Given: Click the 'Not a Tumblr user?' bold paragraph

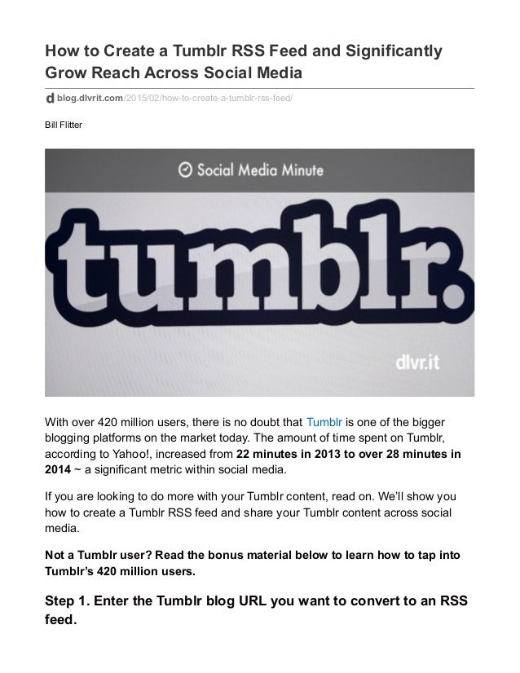Looking at the screenshot, I should [253, 563].
